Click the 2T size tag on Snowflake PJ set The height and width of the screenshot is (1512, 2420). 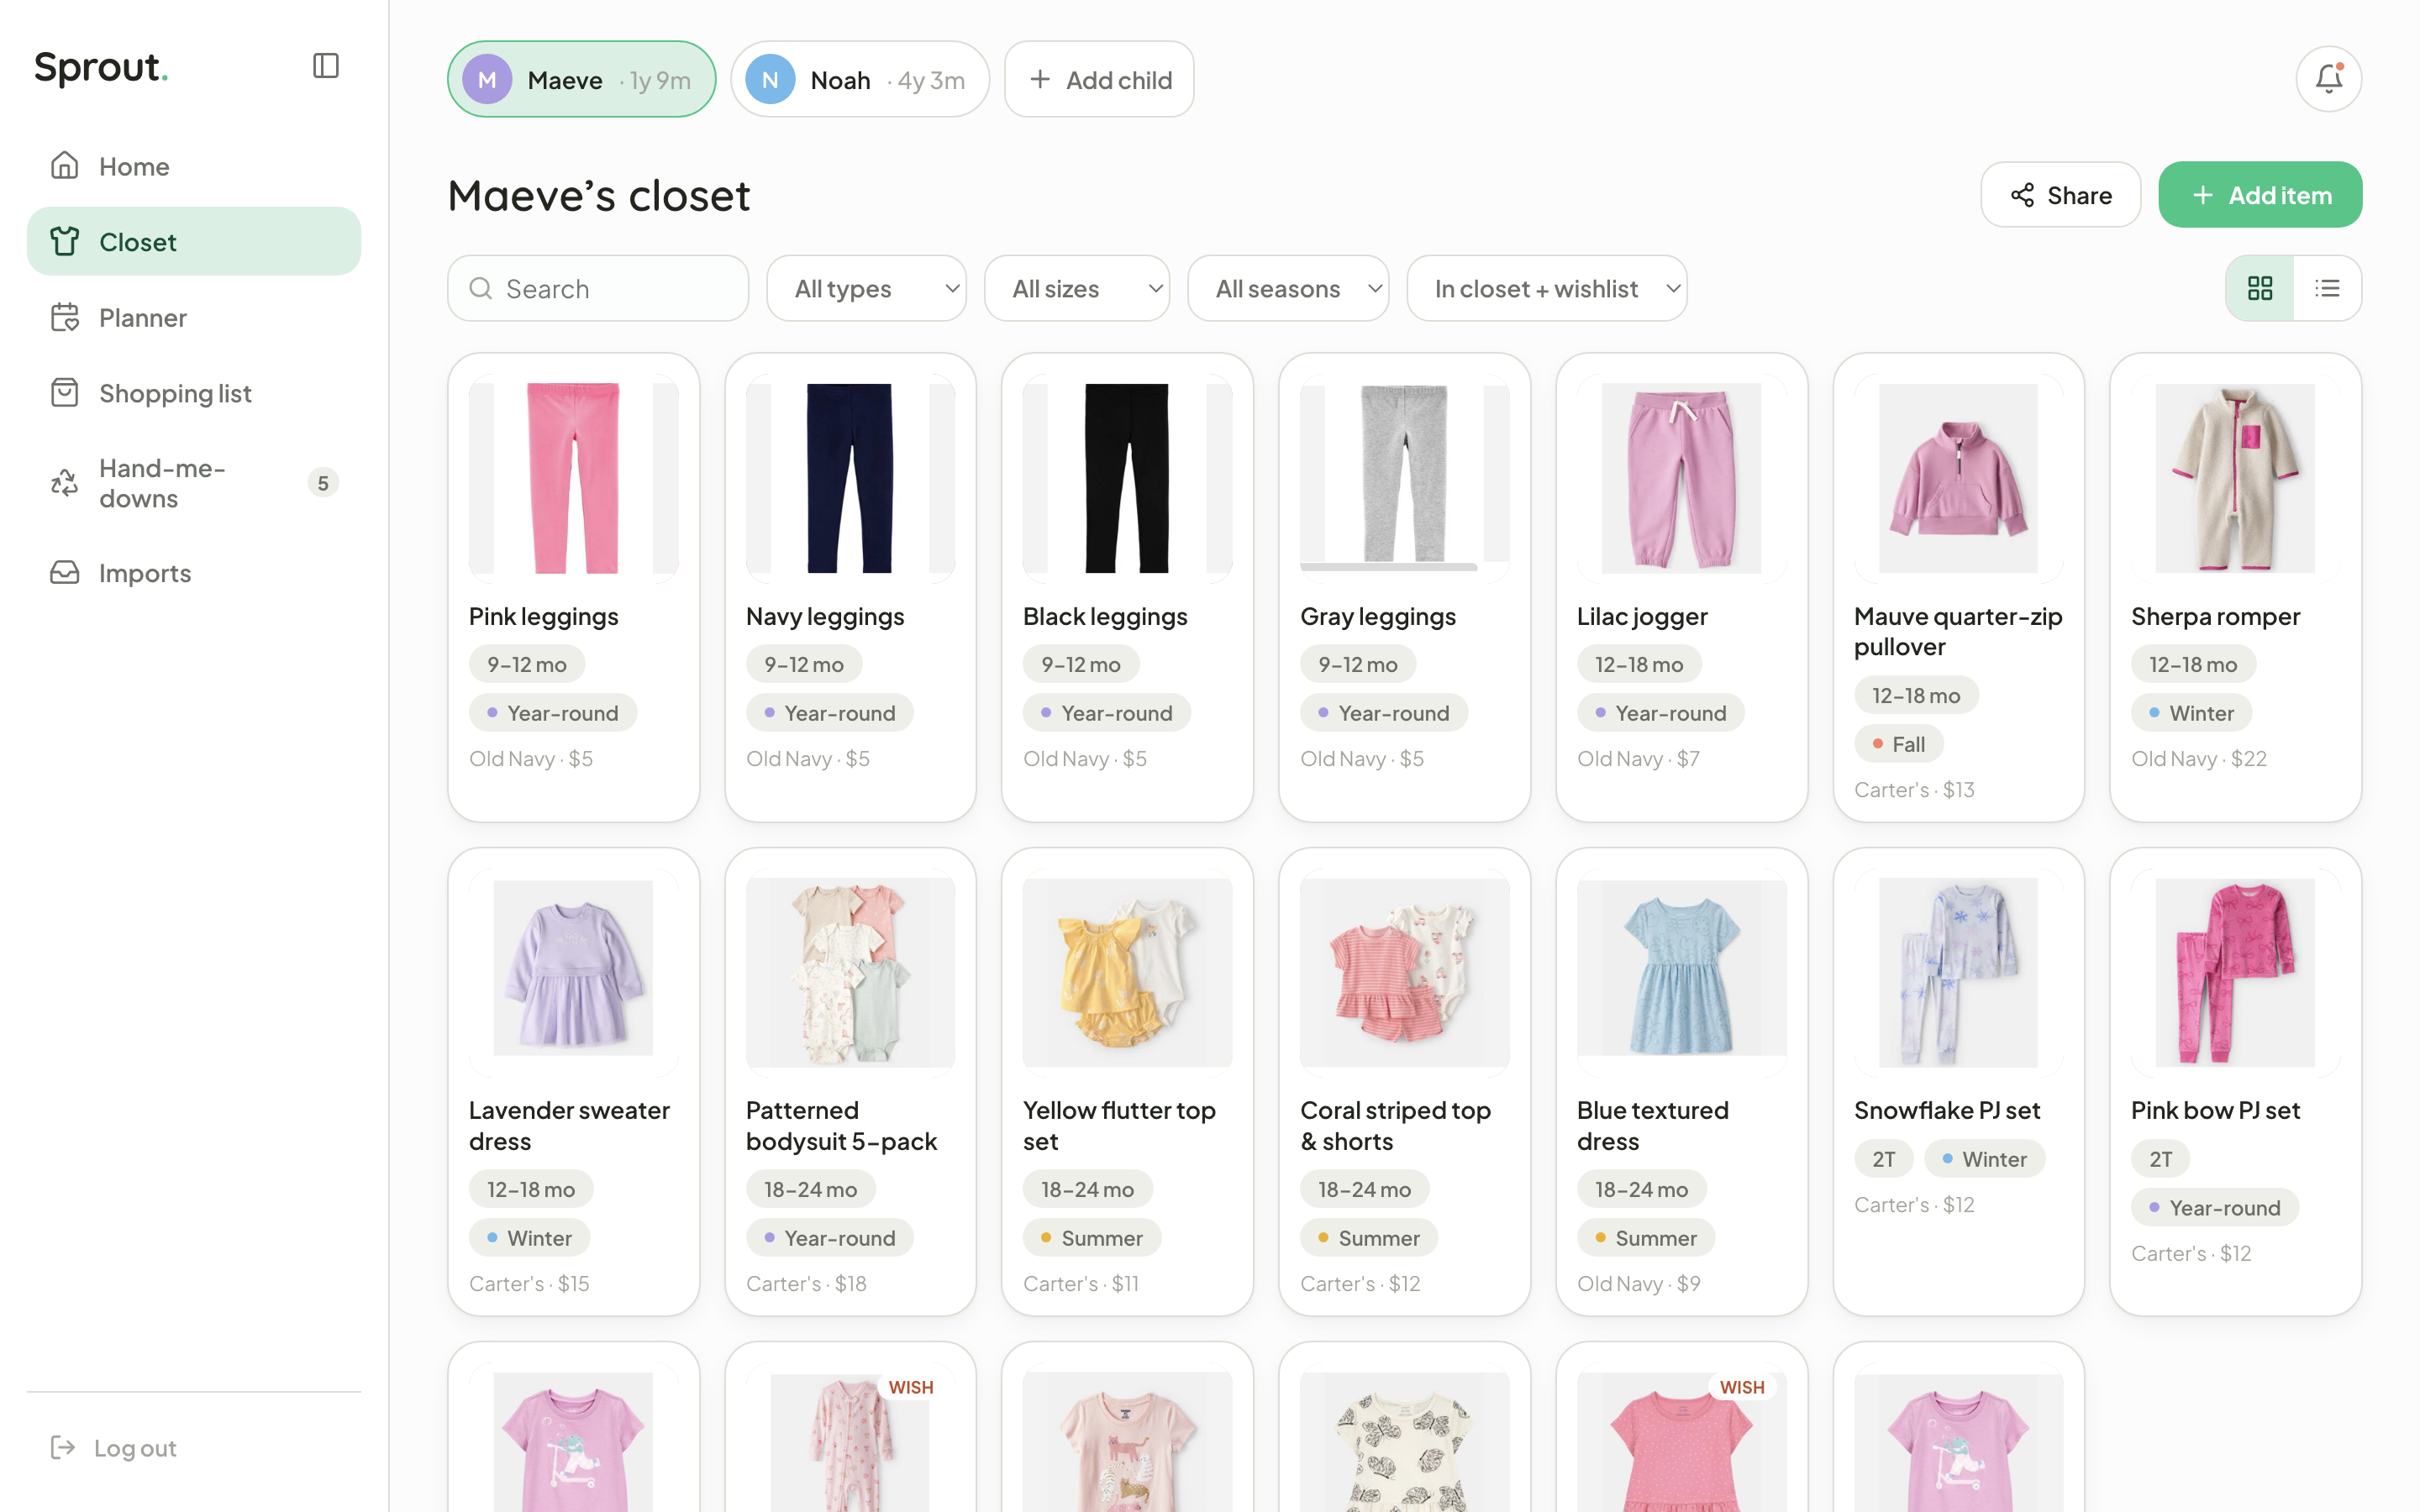1883,1159
